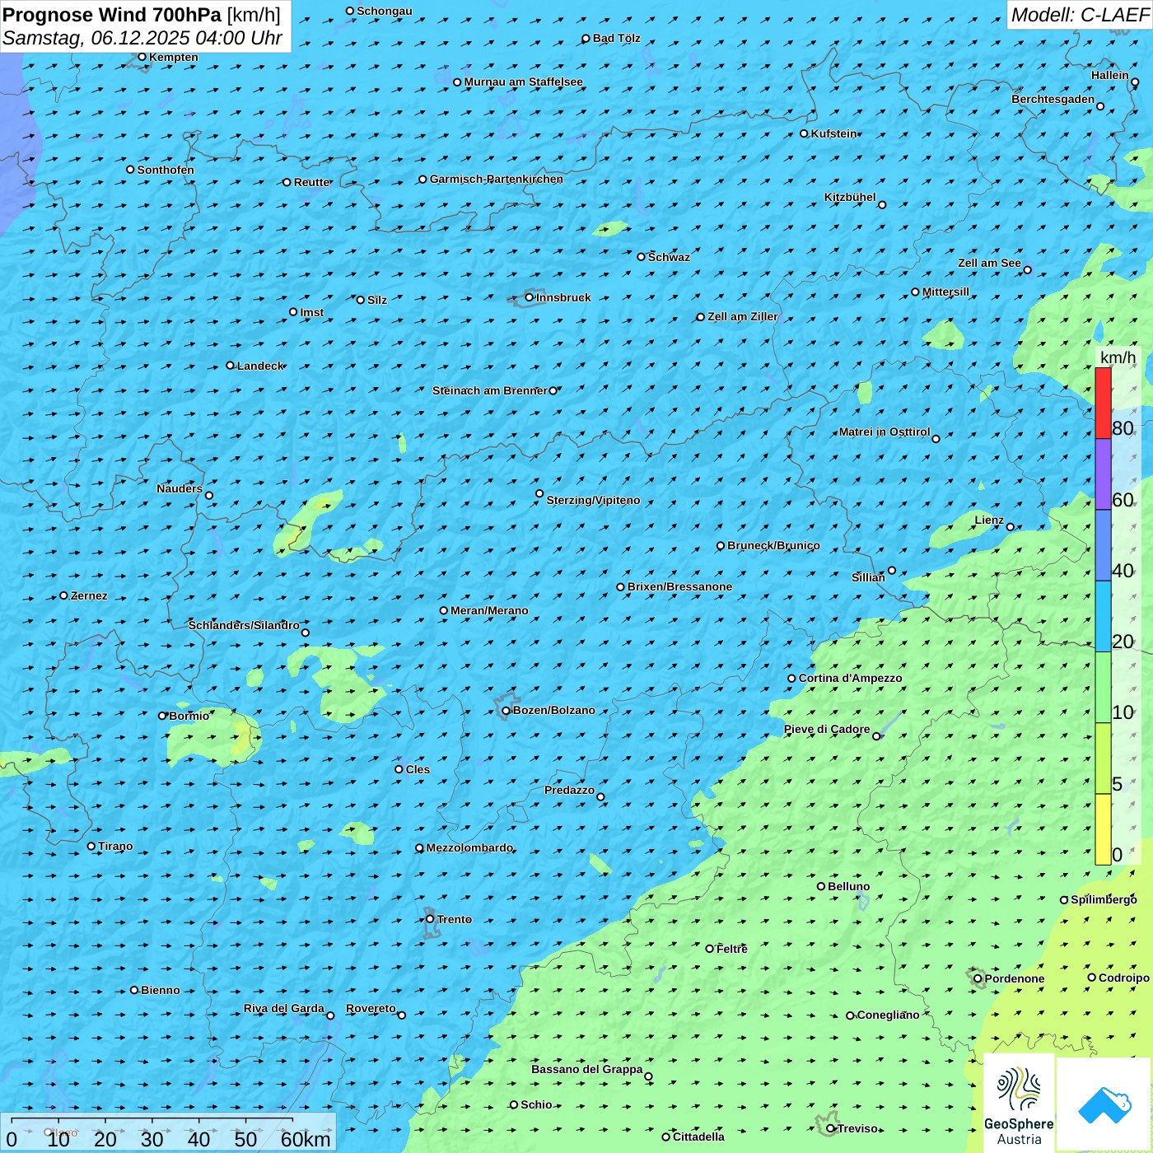Image resolution: width=1153 pixels, height=1153 pixels.
Task: Click the GeoSphere Austria logo
Action: point(1019,1104)
